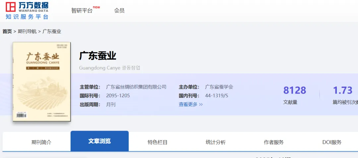Go to 首页 in breadcrumb
This screenshot has height=158, width=358.
click(7, 31)
